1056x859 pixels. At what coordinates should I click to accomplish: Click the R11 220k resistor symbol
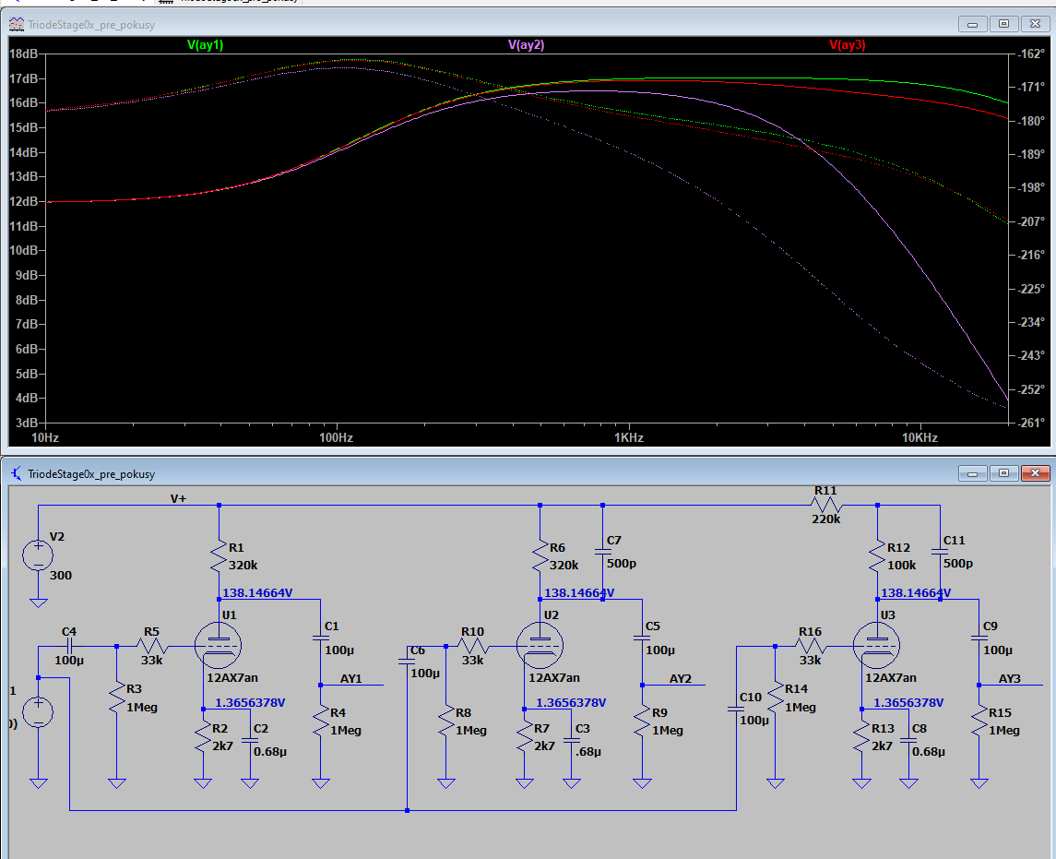[x=825, y=506]
